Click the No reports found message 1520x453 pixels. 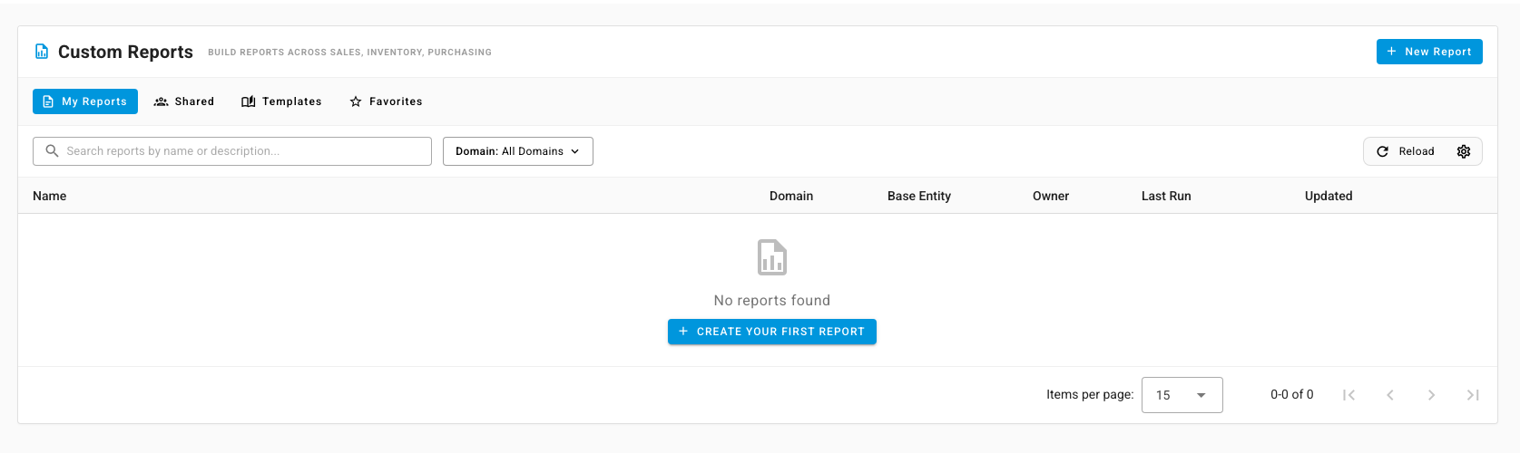click(x=772, y=300)
